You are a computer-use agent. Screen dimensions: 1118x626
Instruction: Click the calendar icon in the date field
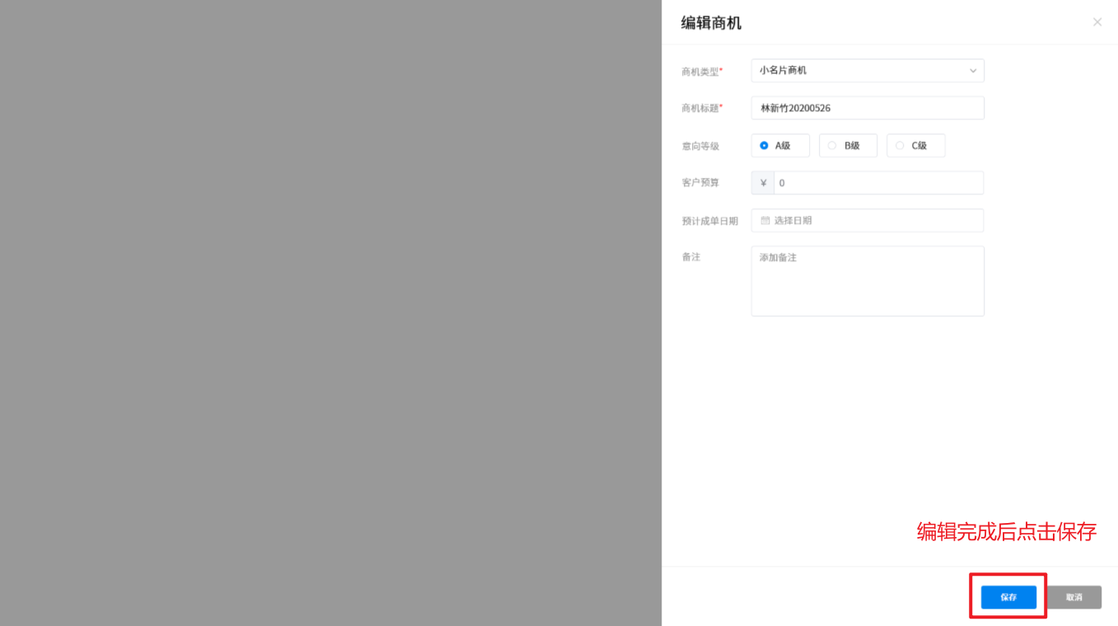(765, 221)
